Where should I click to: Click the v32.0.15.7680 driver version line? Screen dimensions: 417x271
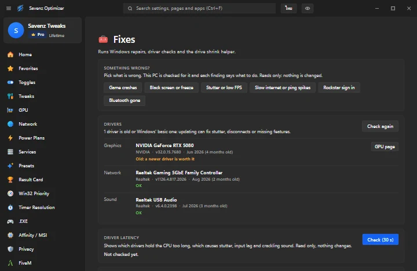point(184,152)
